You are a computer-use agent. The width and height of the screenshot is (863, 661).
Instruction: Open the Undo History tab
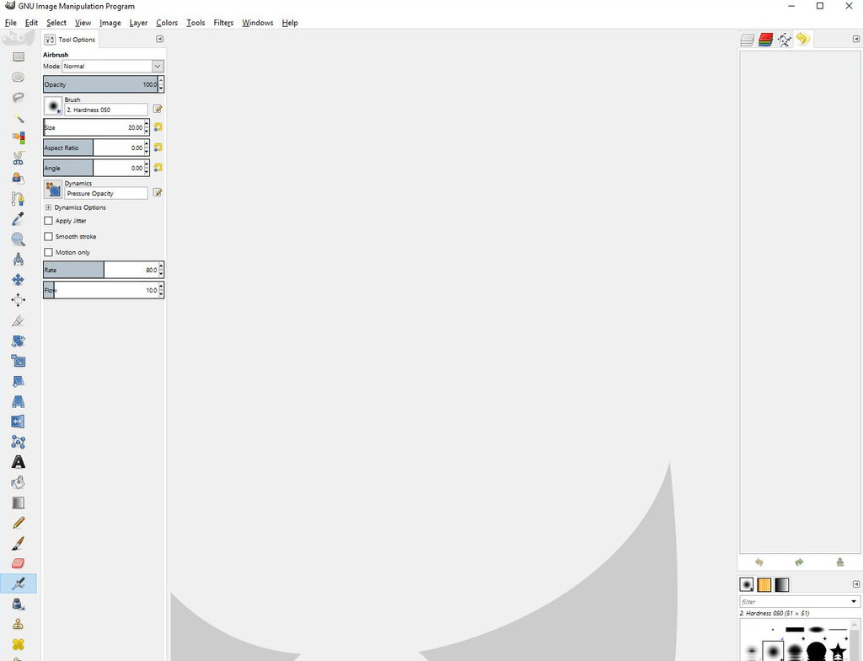(x=803, y=39)
